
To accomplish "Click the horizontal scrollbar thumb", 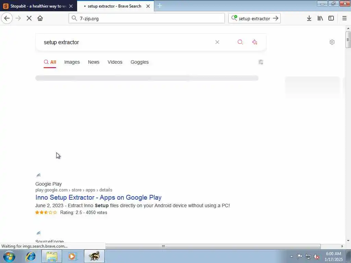I will coord(164,246).
